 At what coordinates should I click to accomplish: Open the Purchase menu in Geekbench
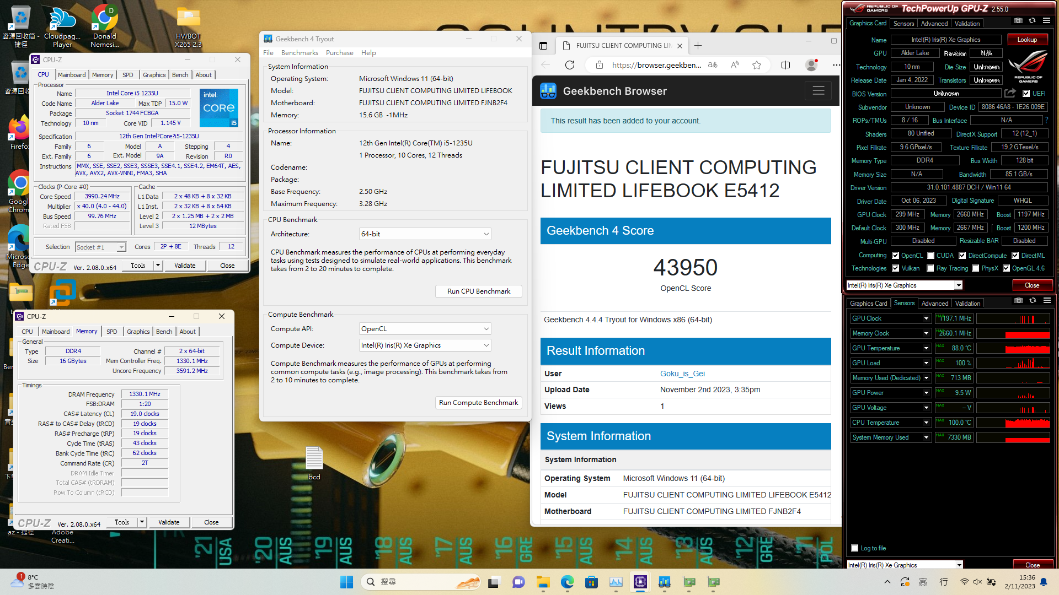point(340,53)
